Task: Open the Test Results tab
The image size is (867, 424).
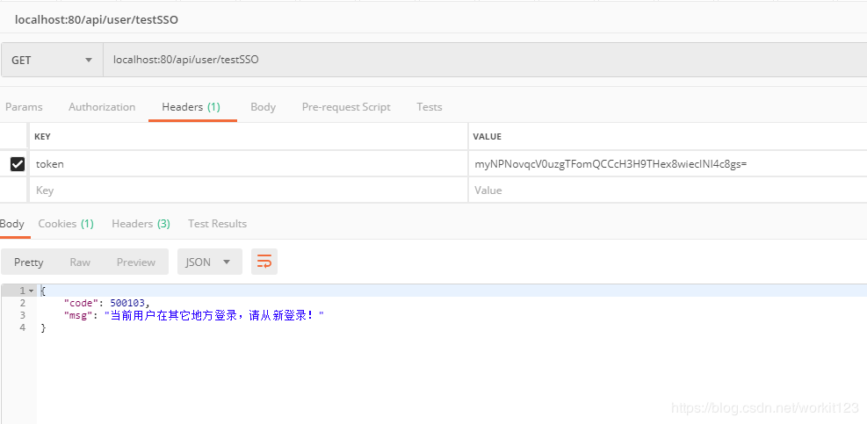Action: coord(217,224)
